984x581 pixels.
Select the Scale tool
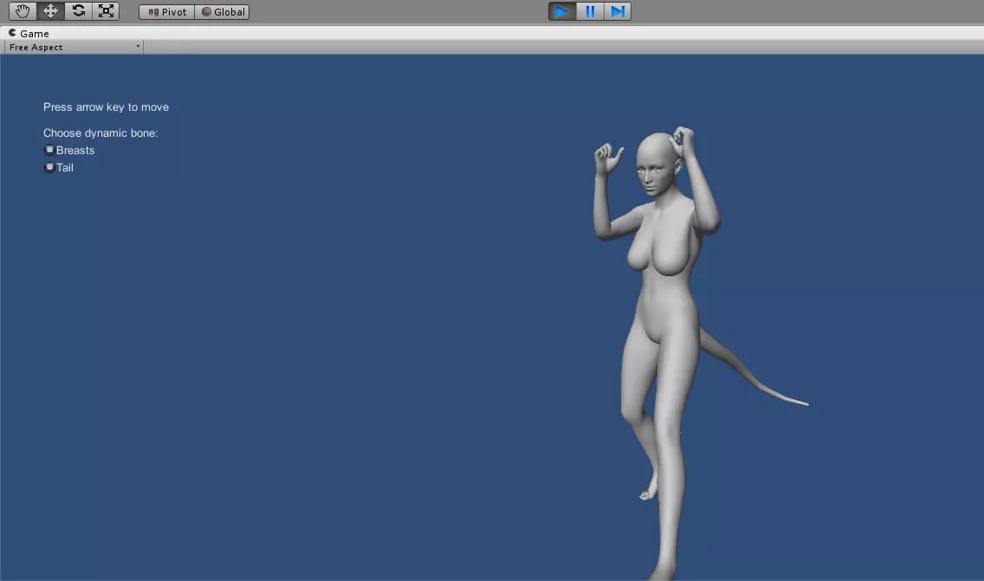pyautogui.click(x=106, y=11)
